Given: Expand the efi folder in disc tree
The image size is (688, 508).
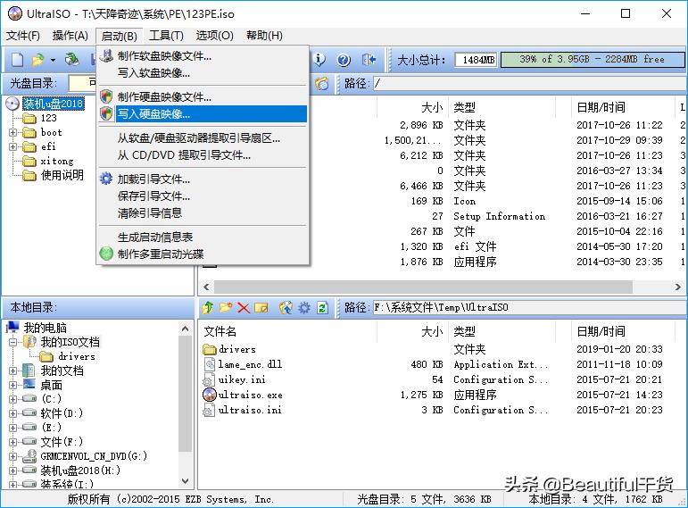Looking at the screenshot, I should coord(13,146).
